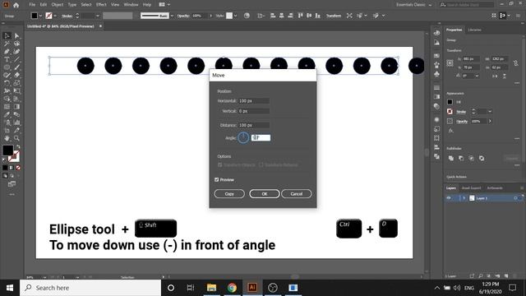Open the fill color dropdown in control bar

pyautogui.click(x=40, y=16)
